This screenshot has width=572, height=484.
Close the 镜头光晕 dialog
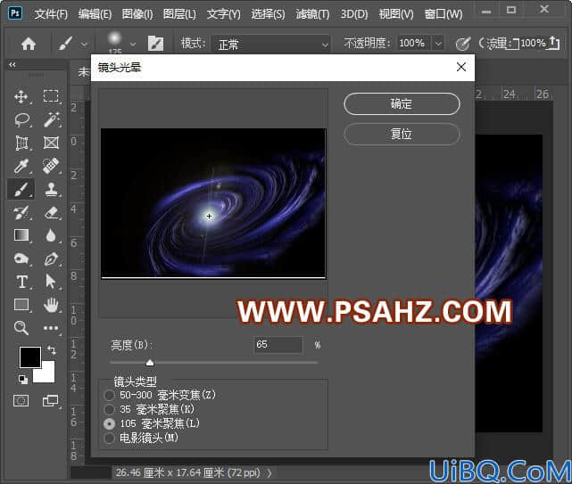461,67
